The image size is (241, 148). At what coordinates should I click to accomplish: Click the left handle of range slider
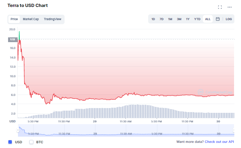coord(18,130)
